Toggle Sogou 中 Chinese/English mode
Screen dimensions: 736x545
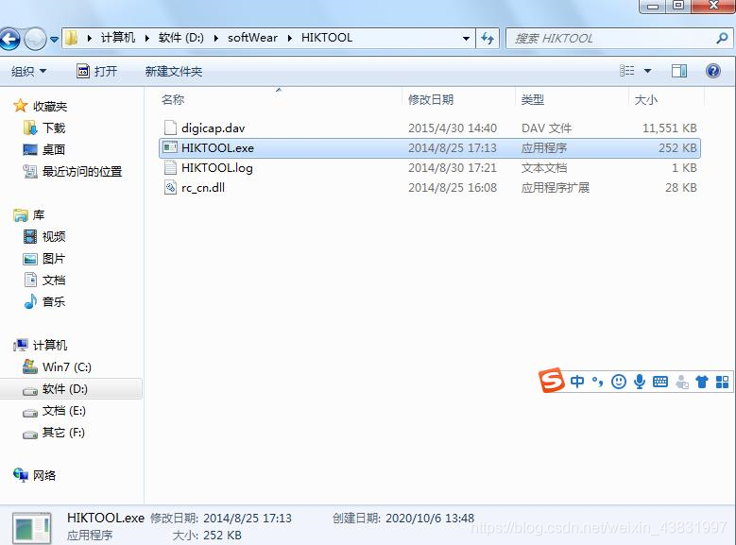pos(577,382)
